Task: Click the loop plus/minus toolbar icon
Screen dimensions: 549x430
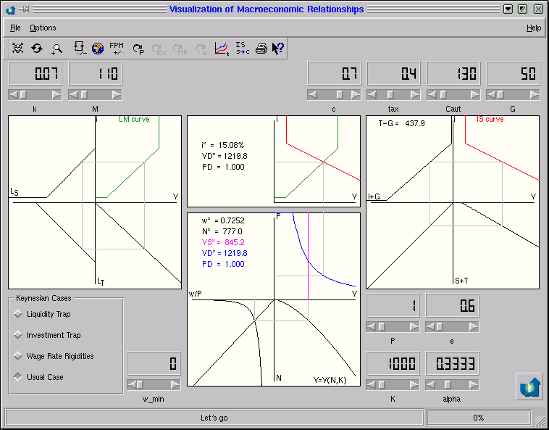Action: [80, 49]
